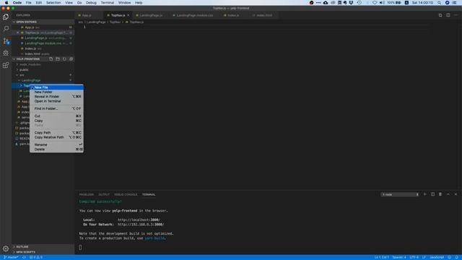
Task: Close the terminal panel
Action: pyautogui.click(x=456, y=194)
